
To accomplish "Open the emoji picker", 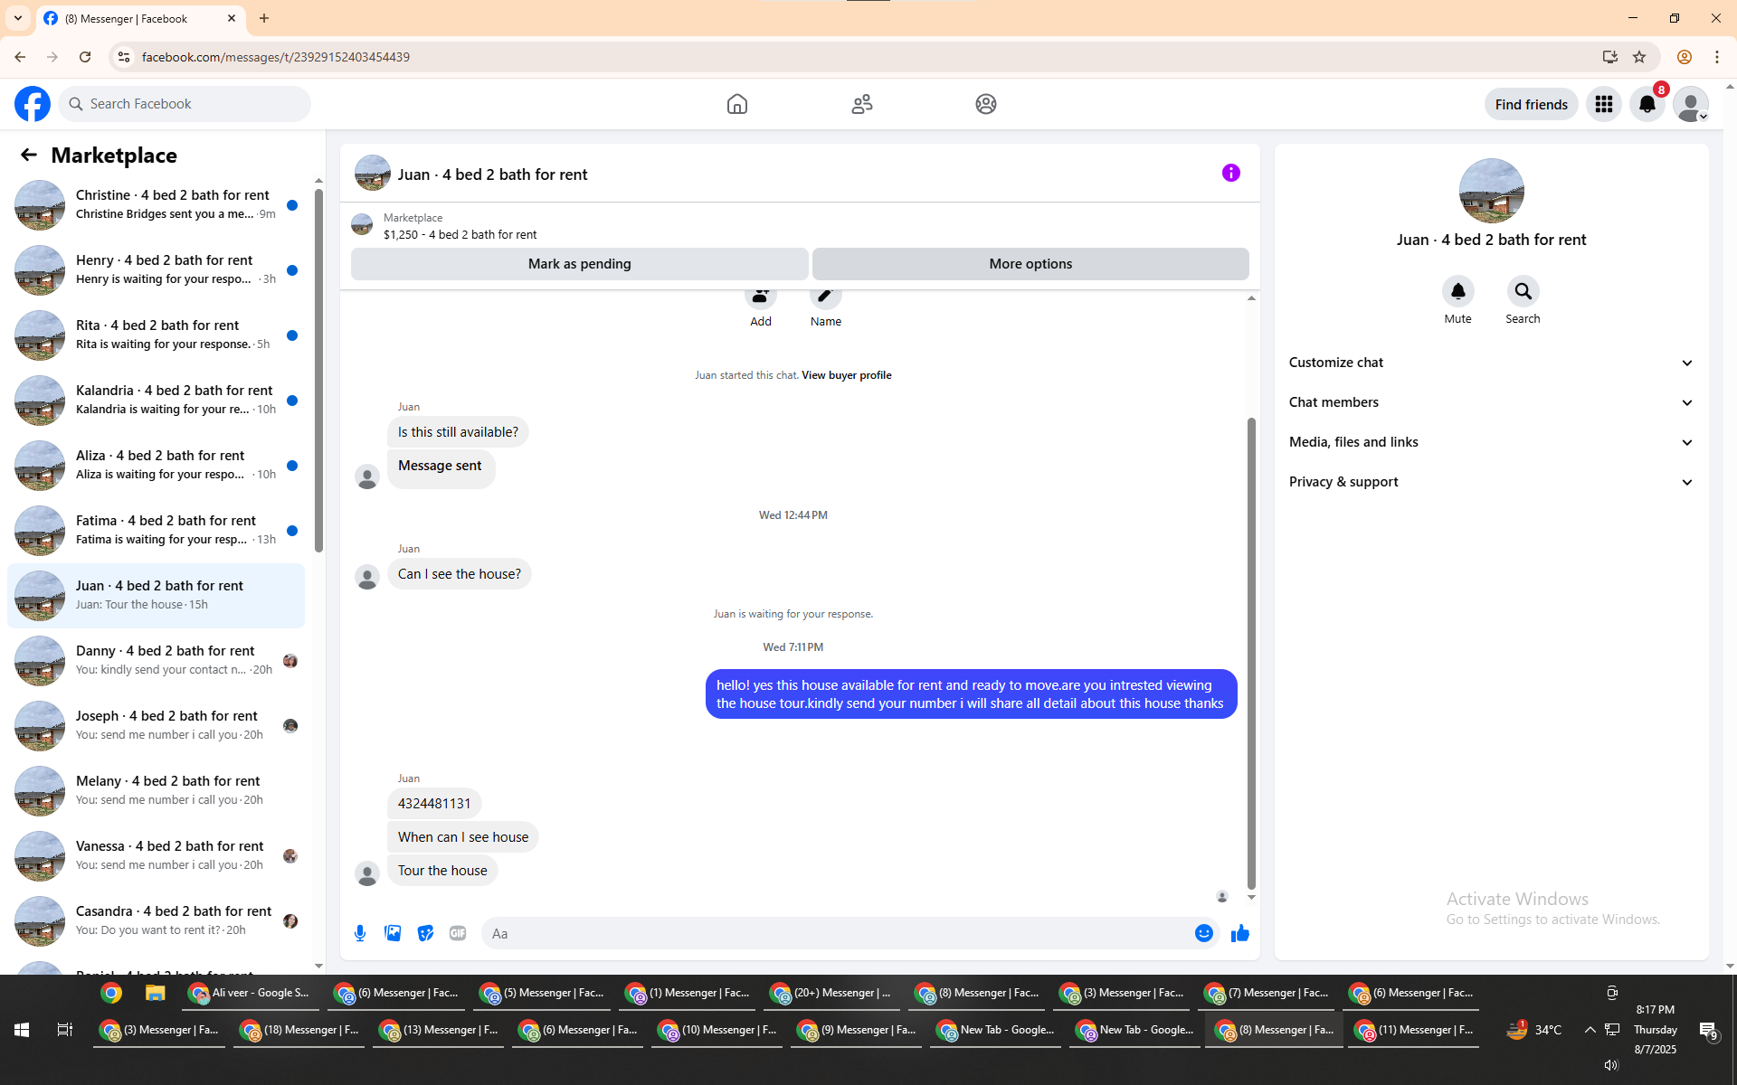I will tap(1204, 933).
